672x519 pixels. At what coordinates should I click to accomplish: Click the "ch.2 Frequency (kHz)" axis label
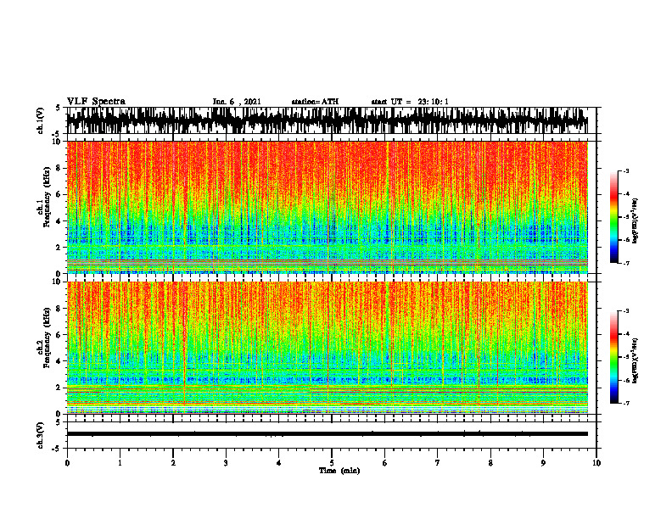[x=43, y=338]
